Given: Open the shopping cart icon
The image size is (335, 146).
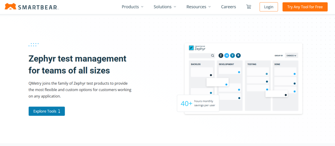Looking at the screenshot, I should pyautogui.click(x=249, y=7).
